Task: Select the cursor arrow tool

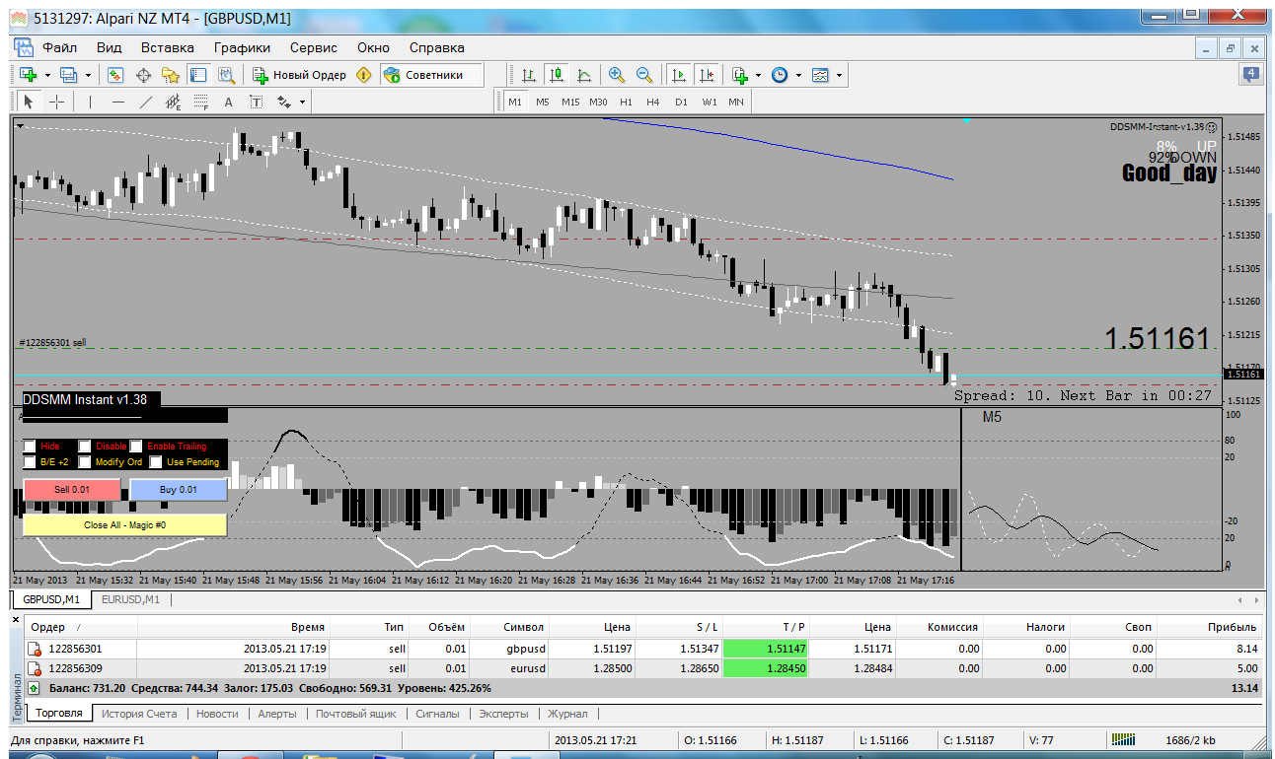Action: click(29, 102)
